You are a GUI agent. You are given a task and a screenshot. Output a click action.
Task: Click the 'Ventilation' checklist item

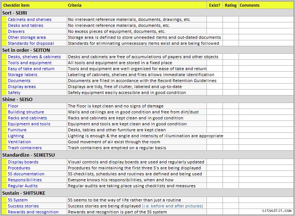click(x=19, y=142)
